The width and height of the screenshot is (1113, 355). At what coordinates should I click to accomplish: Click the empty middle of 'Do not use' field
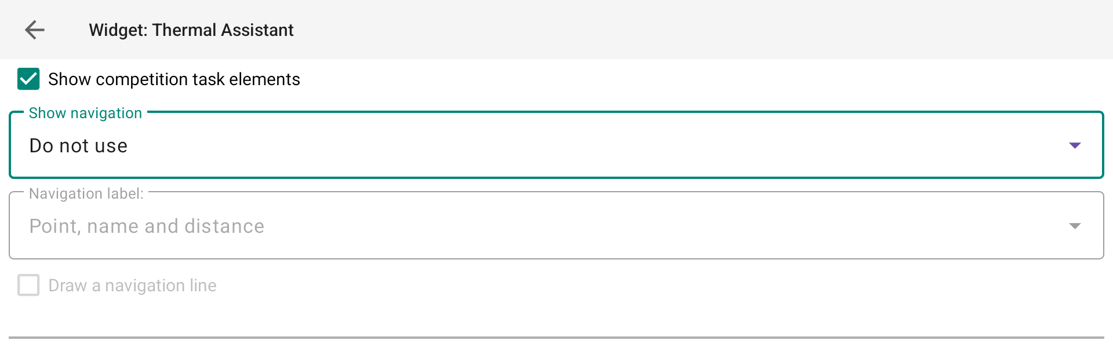[x=580, y=146]
